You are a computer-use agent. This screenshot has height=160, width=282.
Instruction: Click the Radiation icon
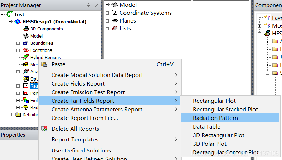(26, 107)
